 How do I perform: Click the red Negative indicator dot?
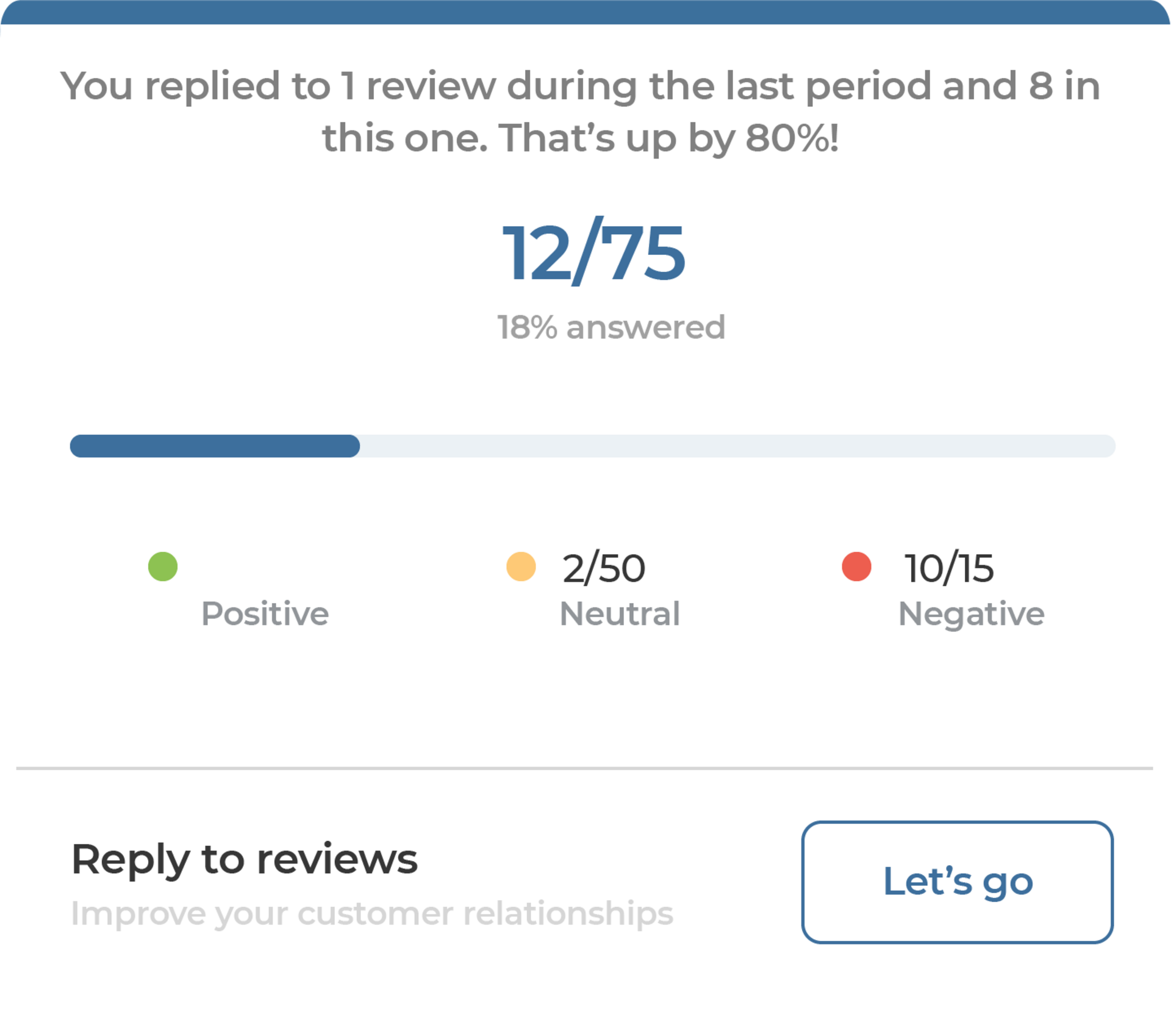click(856, 566)
